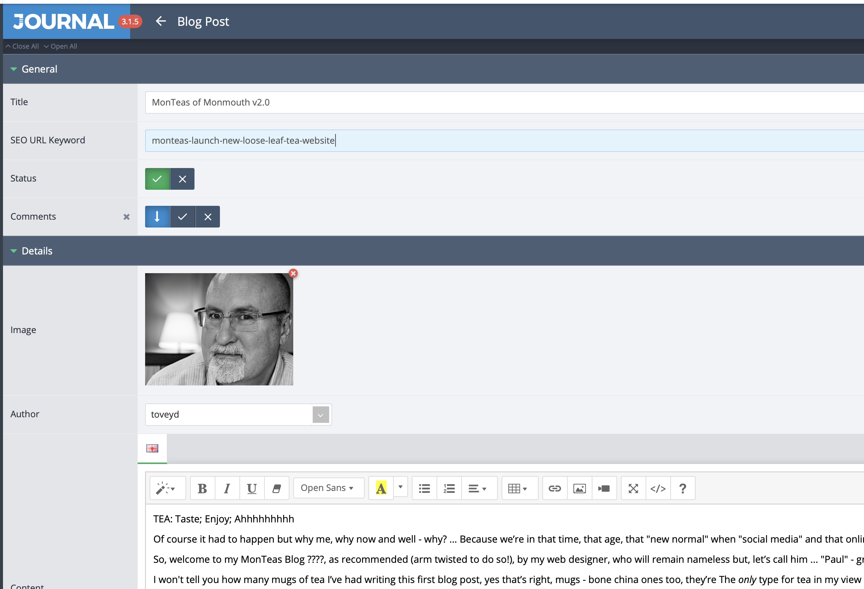The width and height of the screenshot is (864, 589).
Task: Open the Author dropdown showing toveyd
Action: (x=321, y=415)
